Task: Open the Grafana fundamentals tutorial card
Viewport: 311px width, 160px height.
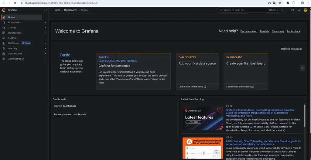Action: (x=133, y=71)
